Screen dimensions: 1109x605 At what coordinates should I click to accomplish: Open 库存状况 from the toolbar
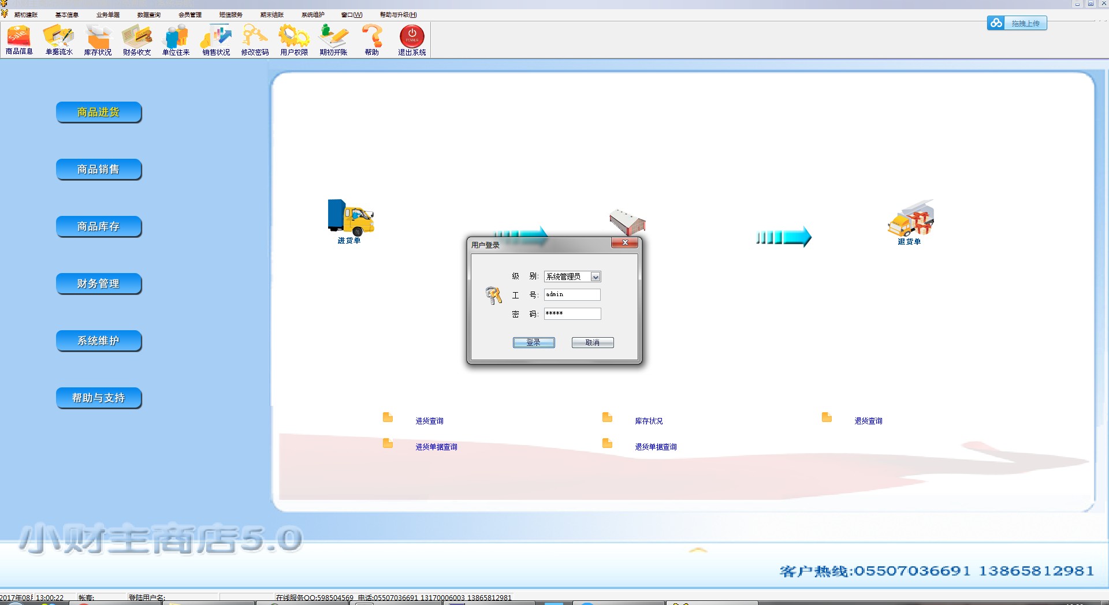coord(98,39)
